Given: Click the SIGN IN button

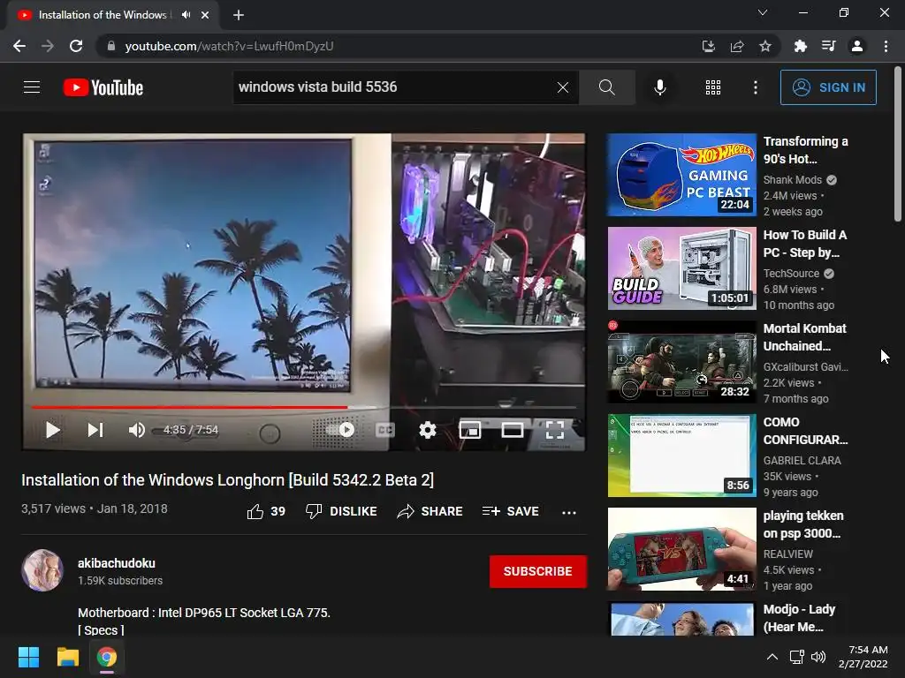Looking at the screenshot, I should tap(828, 87).
